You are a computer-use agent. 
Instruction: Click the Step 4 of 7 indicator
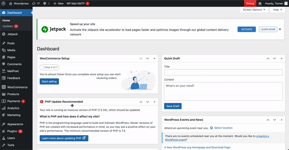(x=49, y=67)
